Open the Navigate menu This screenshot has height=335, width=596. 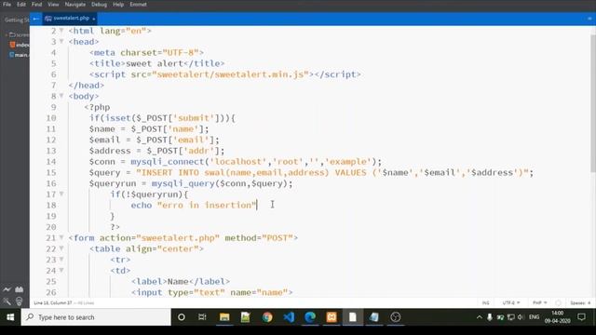(75, 5)
